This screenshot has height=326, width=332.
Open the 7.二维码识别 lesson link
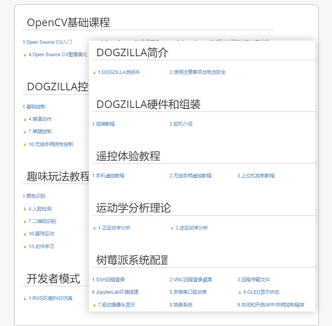(42, 221)
